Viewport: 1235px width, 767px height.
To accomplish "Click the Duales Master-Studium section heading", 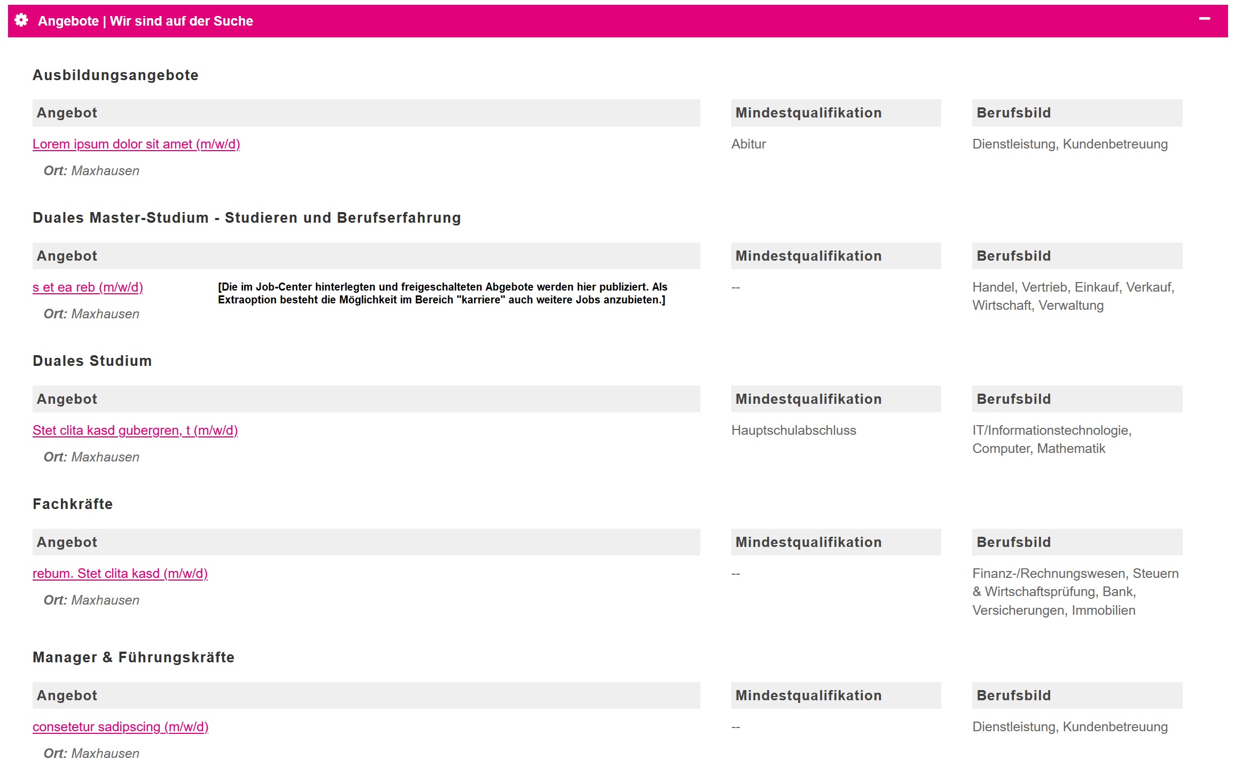I will [247, 218].
